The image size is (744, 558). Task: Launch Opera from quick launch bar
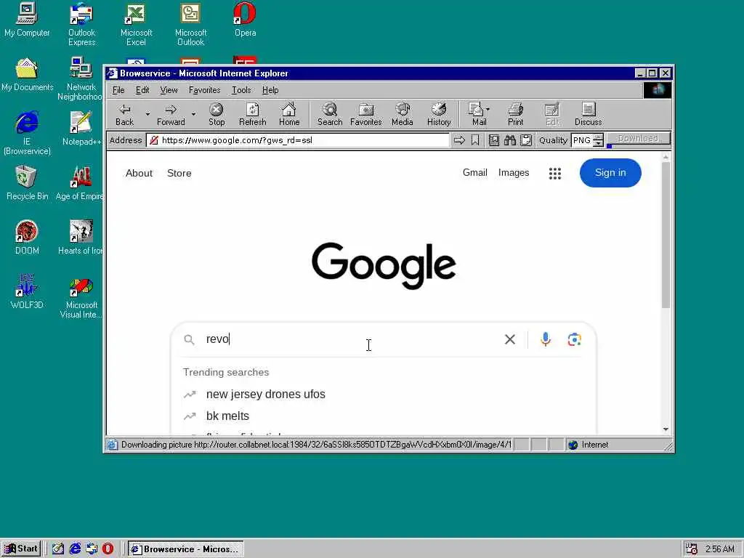108,549
